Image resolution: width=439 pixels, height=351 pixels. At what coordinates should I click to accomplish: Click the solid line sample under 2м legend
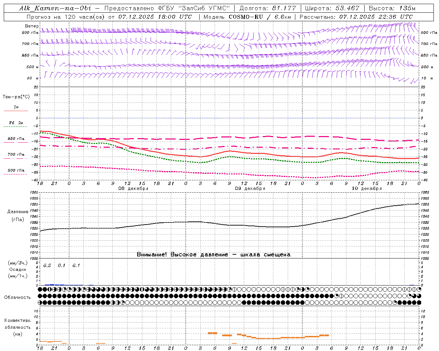tap(16, 111)
